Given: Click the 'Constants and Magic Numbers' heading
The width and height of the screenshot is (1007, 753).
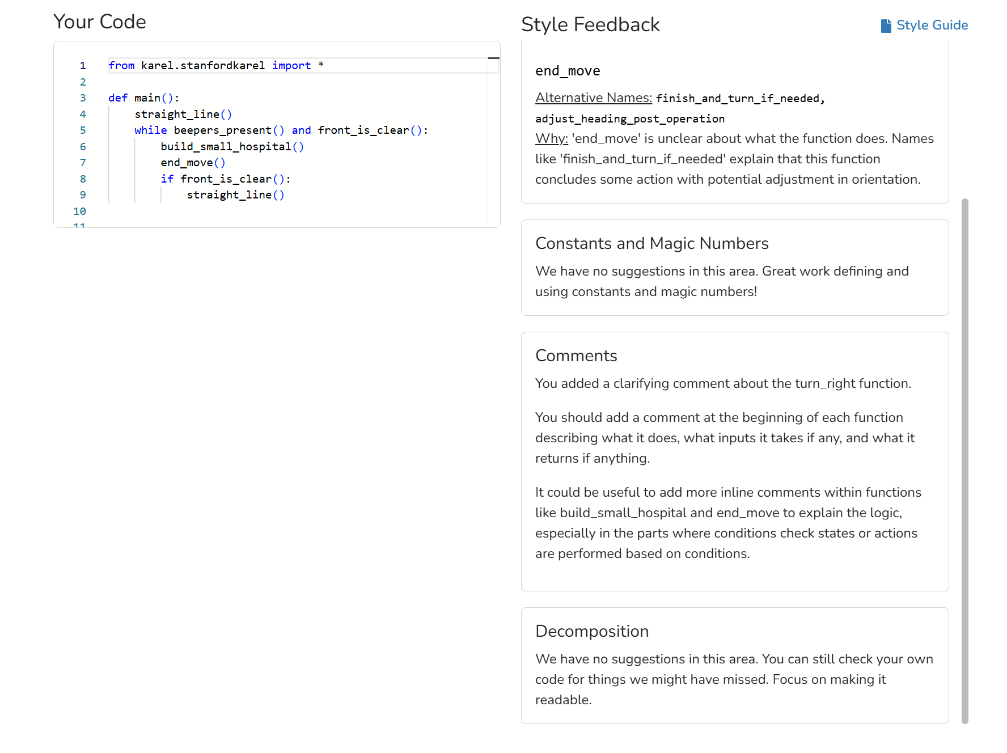Looking at the screenshot, I should (x=652, y=243).
